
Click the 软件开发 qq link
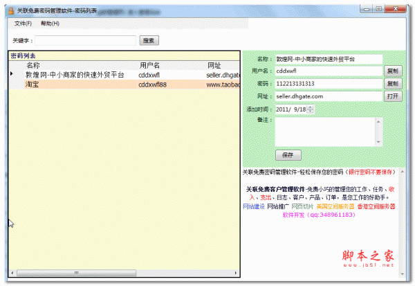pos(319,215)
